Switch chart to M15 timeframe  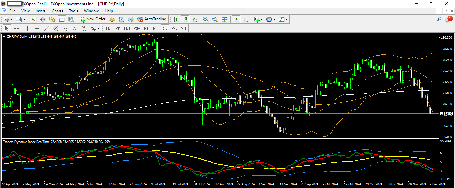point(127,28)
